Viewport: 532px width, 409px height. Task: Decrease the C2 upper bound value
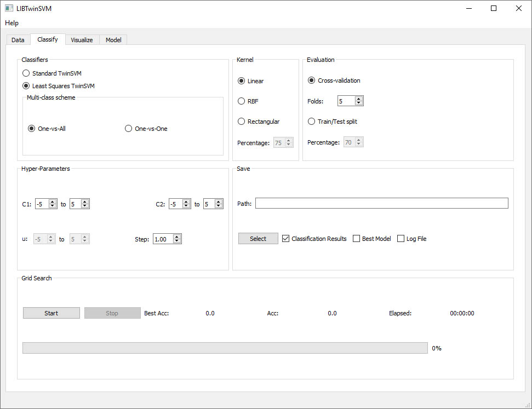[x=219, y=206]
